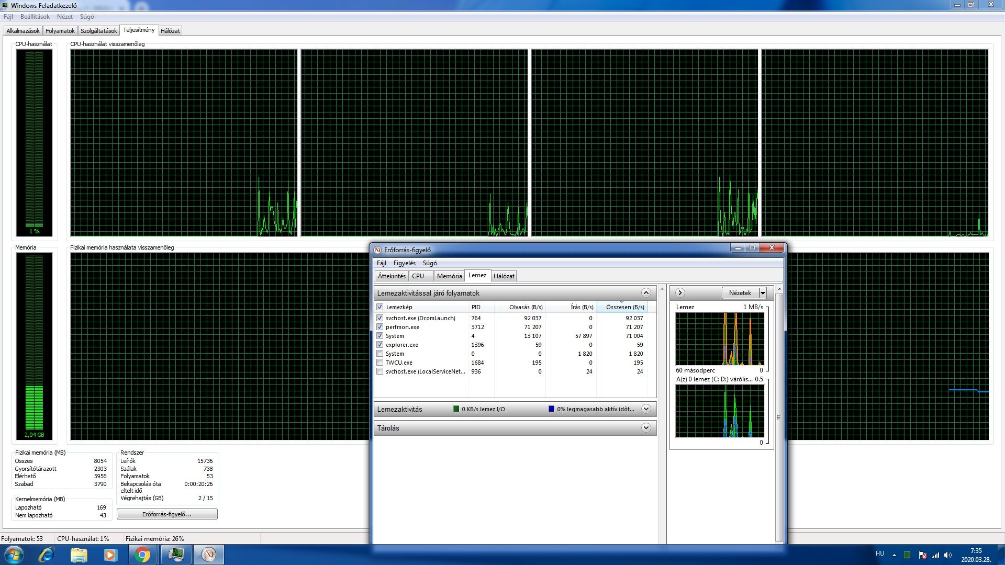Viewport: 1005px width, 565px height.
Task: Open the Figyelés menu
Action: (404, 263)
